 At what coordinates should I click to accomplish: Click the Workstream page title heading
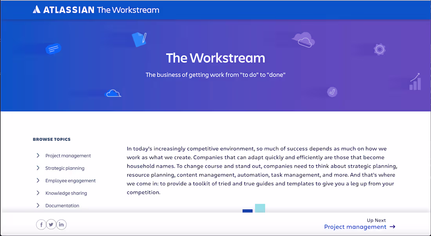[215, 58]
